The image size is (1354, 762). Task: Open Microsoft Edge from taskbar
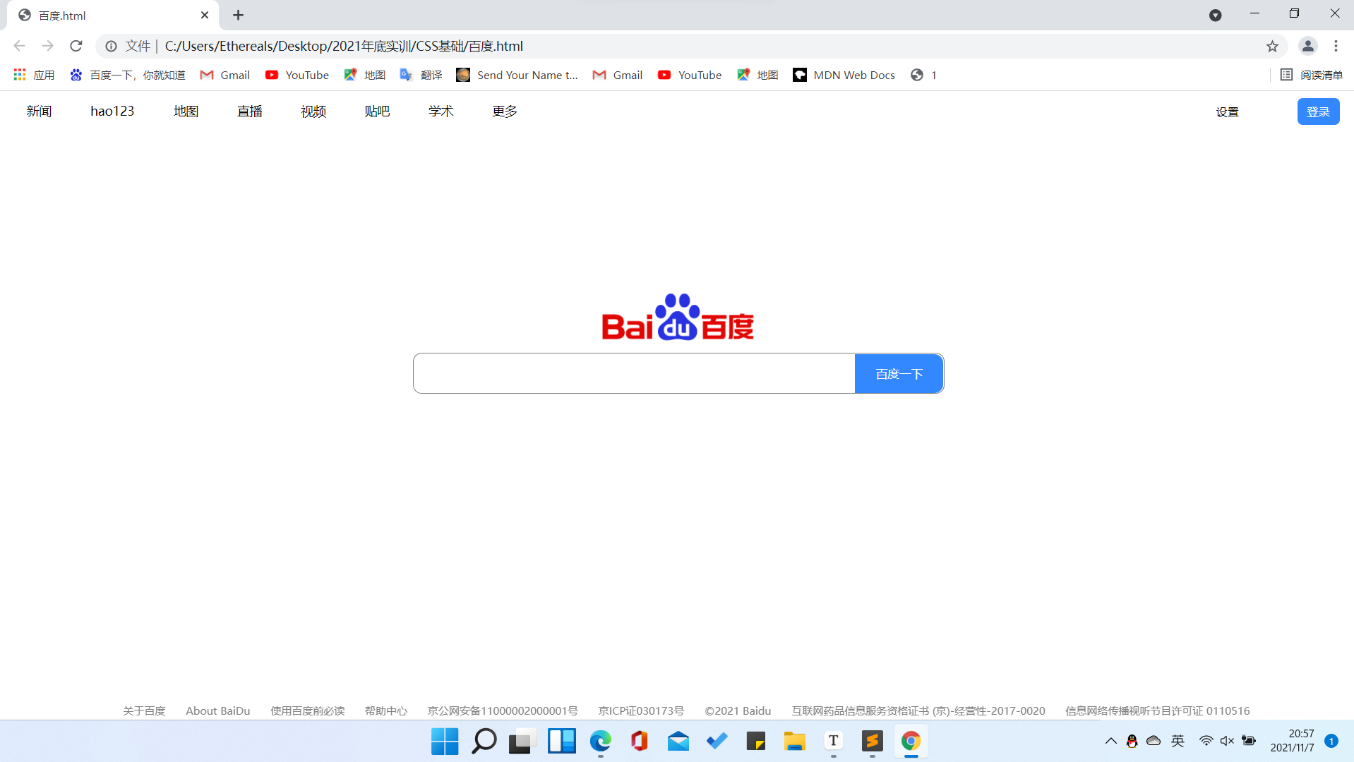coord(600,741)
